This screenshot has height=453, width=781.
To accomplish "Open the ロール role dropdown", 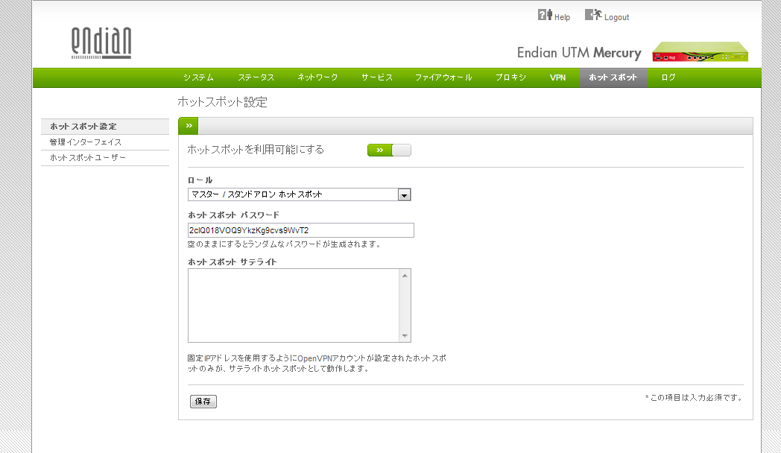I will tap(299, 194).
